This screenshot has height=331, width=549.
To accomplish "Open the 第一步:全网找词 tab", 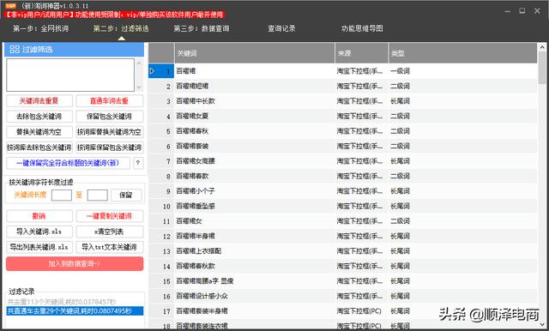I will [40, 28].
